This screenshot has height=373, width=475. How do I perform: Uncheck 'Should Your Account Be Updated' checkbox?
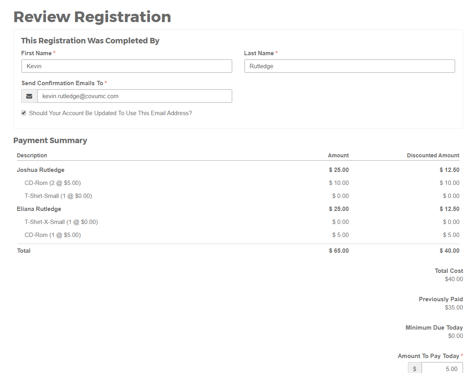coord(23,112)
